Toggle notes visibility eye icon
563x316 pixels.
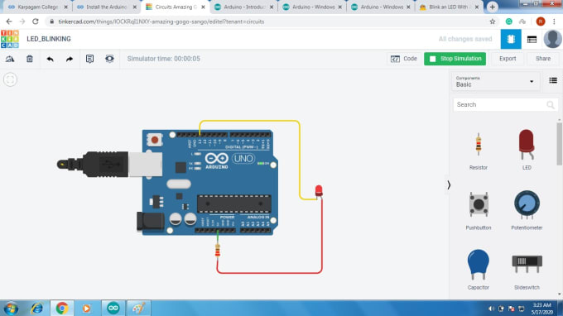click(x=109, y=59)
